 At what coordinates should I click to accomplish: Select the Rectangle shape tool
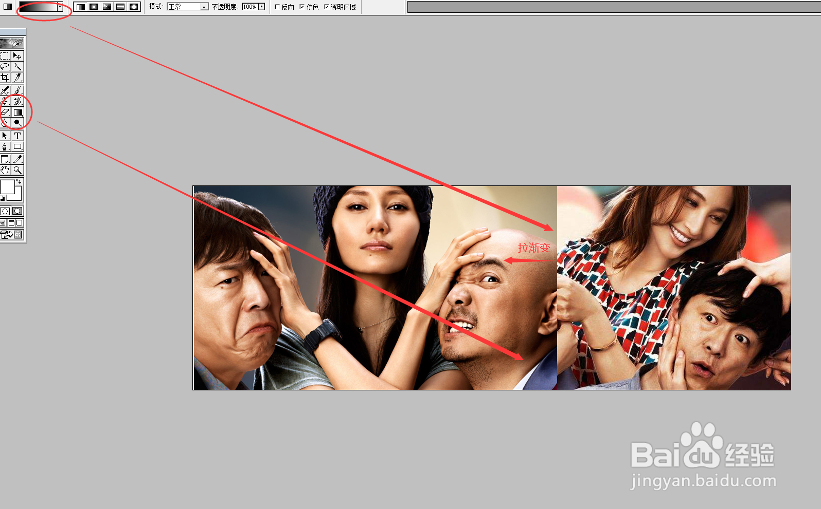tap(17, 146)
